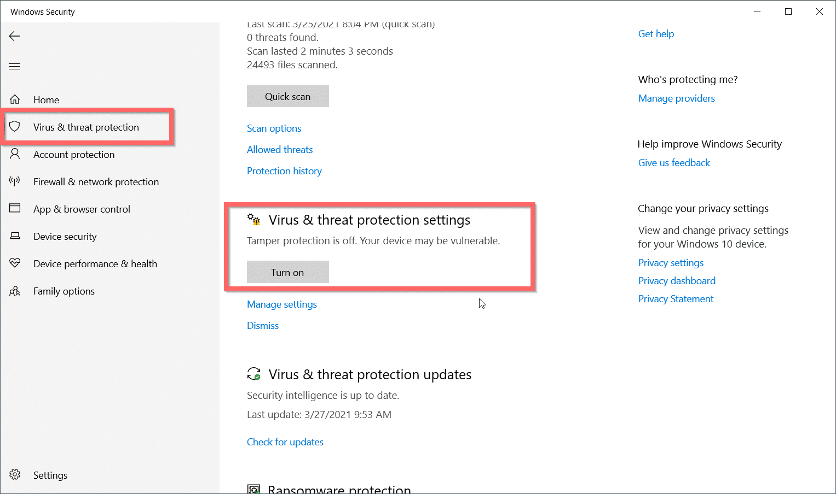The width and height of the screenshot is (836, 494).
Task: Open Firewall & network protection antenna icon
Action: (x=15, y=181)
